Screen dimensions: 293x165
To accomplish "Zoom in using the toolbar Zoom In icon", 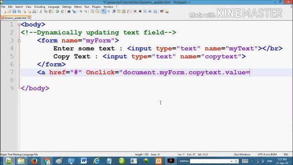I will (81, 11).
